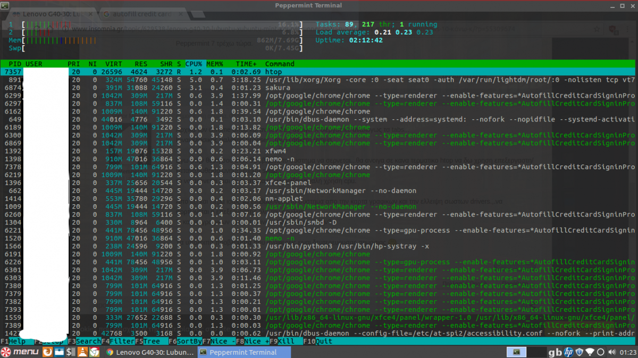
Task: Sort by the USER column header
Action: [x=34, y=64]
